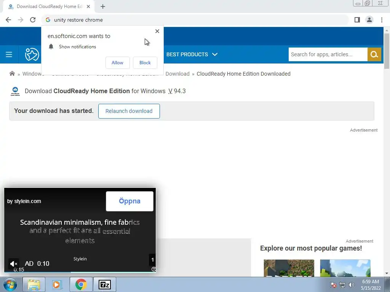Open the Softonic hamburger menu
Image resolution: width=390 pixels, height=292 pixels.
(x=9, y=54)
